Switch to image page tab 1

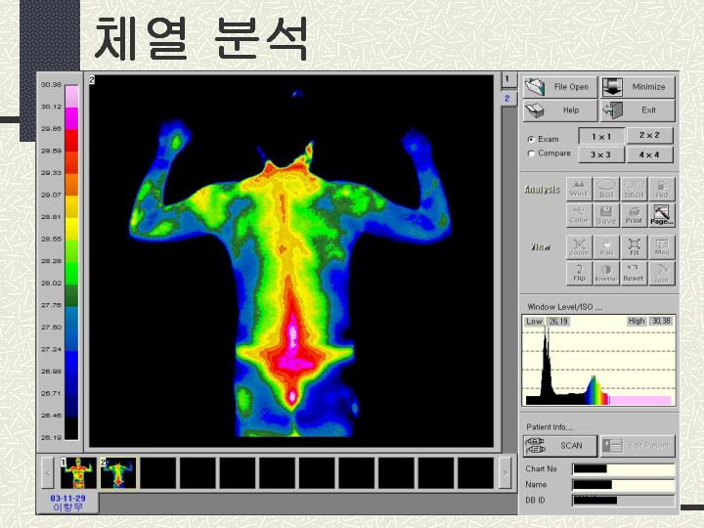[508, 79]
